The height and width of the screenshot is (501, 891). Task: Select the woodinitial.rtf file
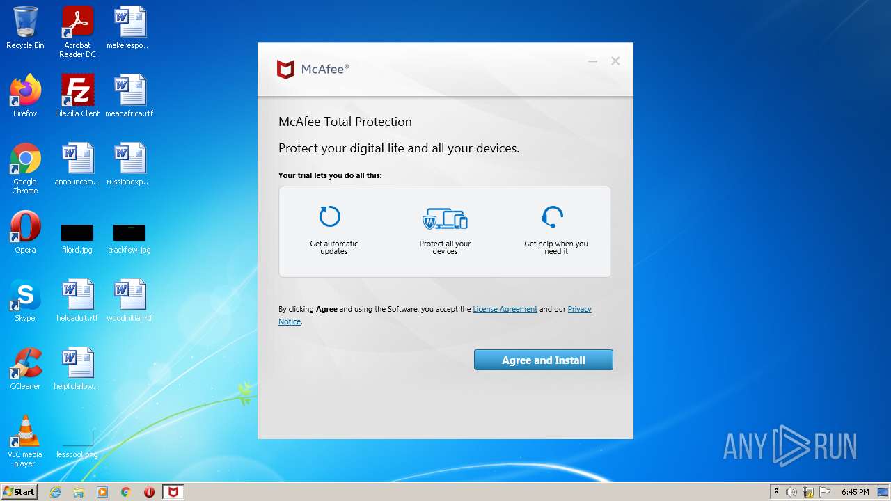[129, 301]
